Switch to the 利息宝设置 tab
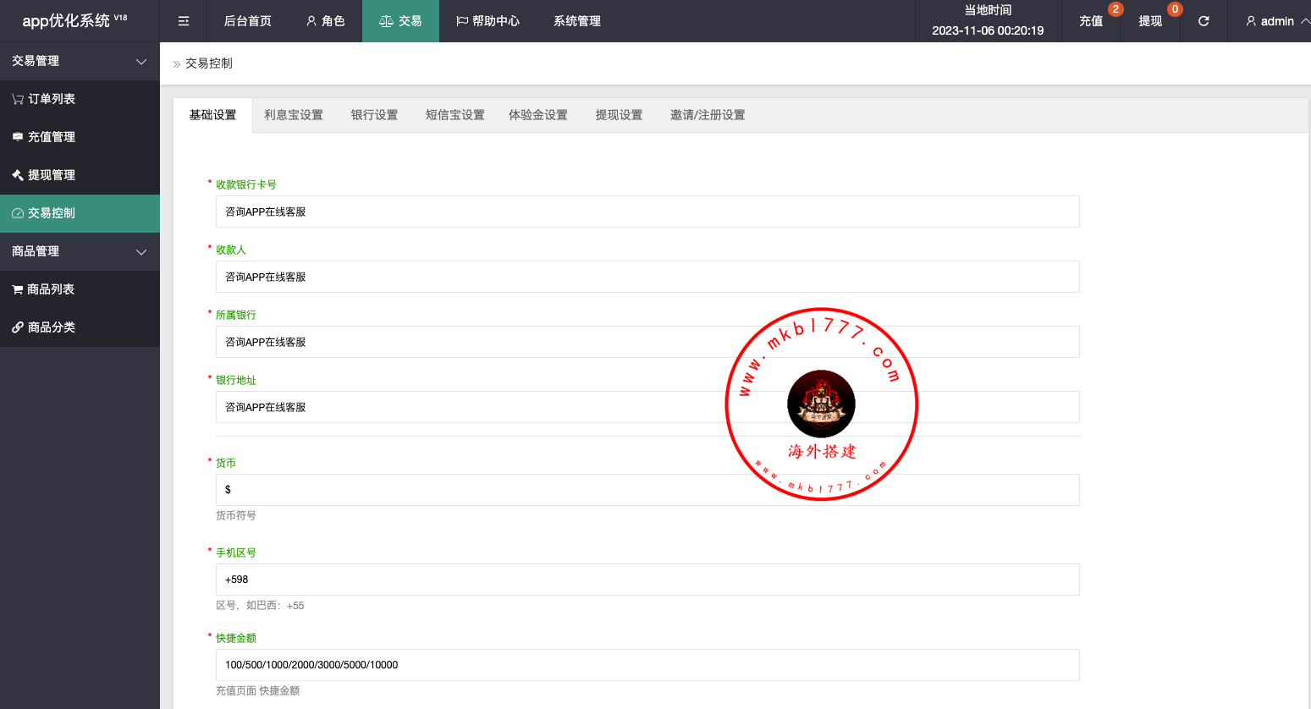 coord(294,115)
